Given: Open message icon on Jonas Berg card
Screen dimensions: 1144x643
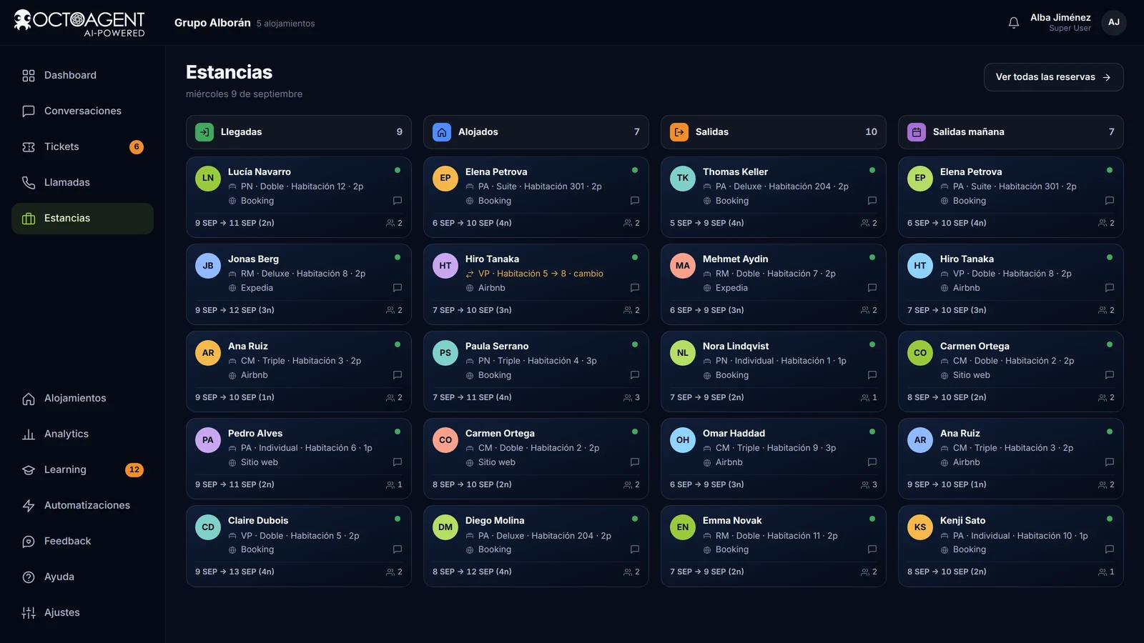Looking at the screenshot, I should coord(398,288).
